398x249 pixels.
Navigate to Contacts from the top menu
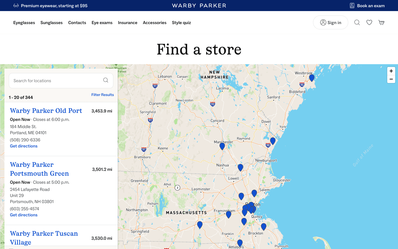click(77, 22)
